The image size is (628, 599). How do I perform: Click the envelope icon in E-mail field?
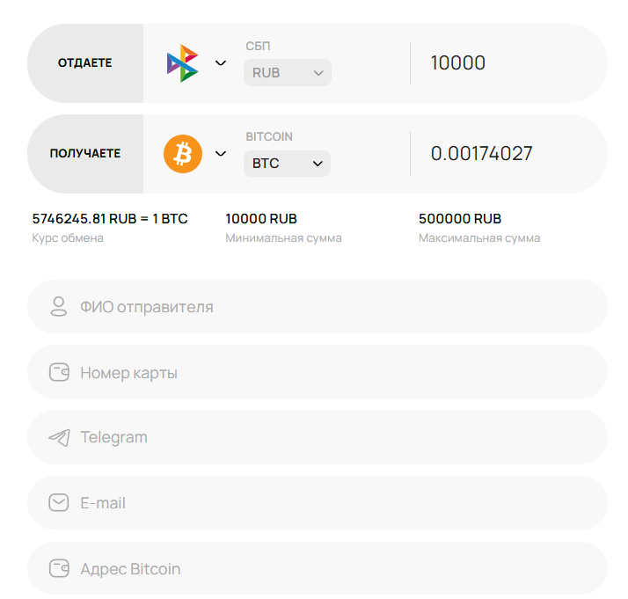pos(59,502)
